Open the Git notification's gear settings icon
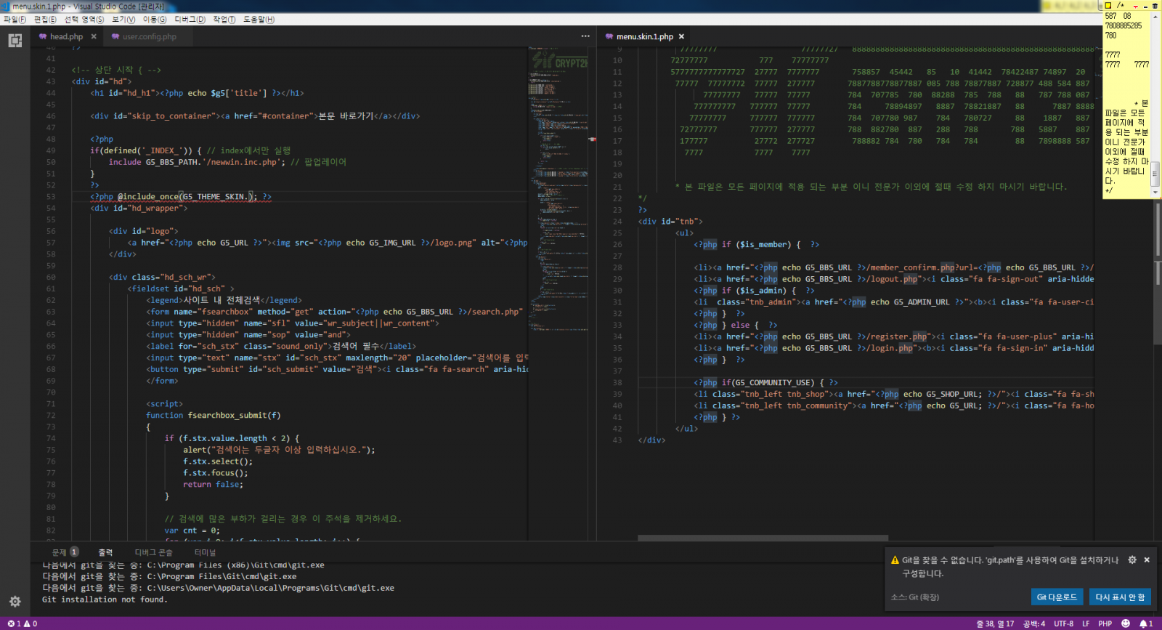The image size is (1162, 630). 1131,560
